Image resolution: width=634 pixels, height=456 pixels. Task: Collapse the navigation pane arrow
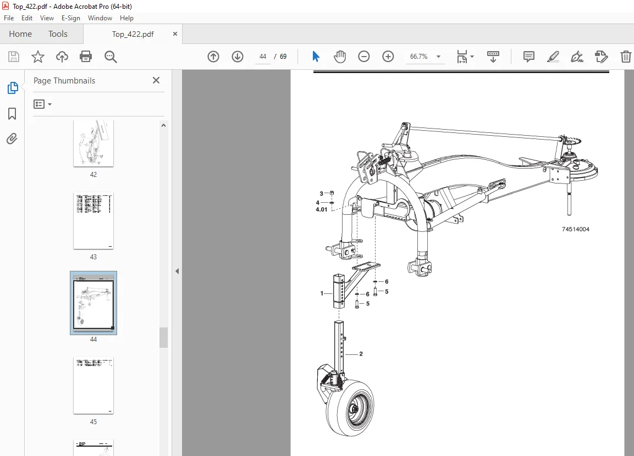[177, 271]
